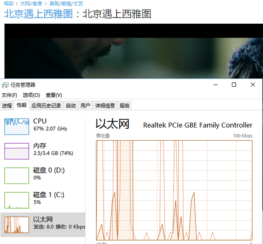Viewport: 263px width, 244px height.
Task: Click the 电影 breadcrumb link
Action: tap(9, 4)
